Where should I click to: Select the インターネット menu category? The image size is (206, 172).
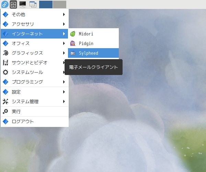(x=34, y=34)
